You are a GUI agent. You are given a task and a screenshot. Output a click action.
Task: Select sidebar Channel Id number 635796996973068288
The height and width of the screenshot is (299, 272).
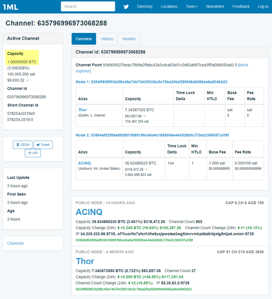27,97
